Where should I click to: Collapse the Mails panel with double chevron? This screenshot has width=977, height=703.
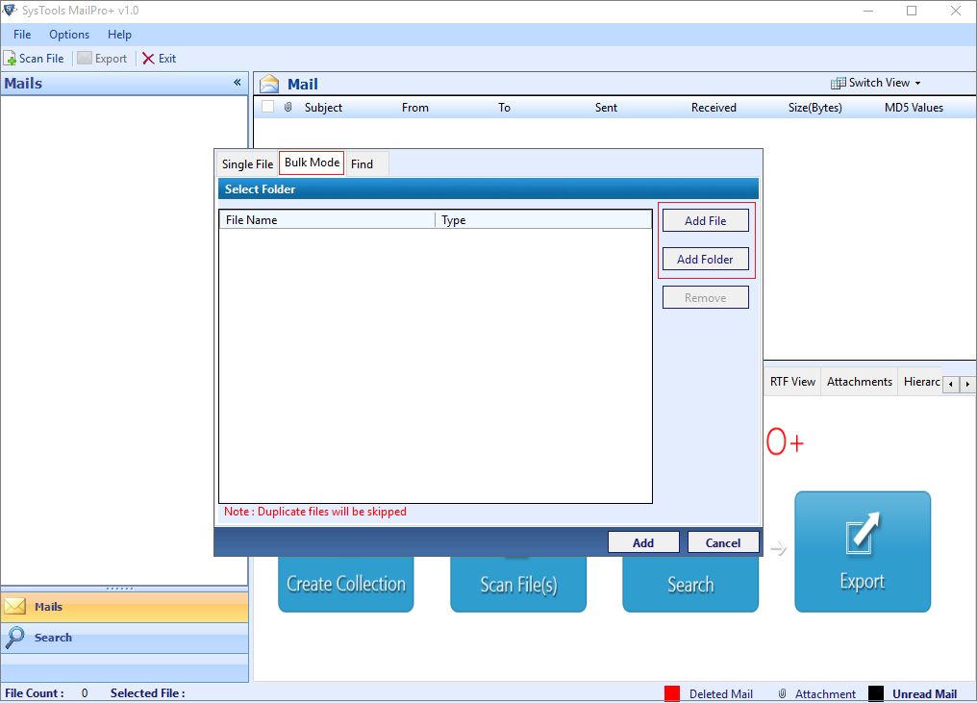pos(238,83)
